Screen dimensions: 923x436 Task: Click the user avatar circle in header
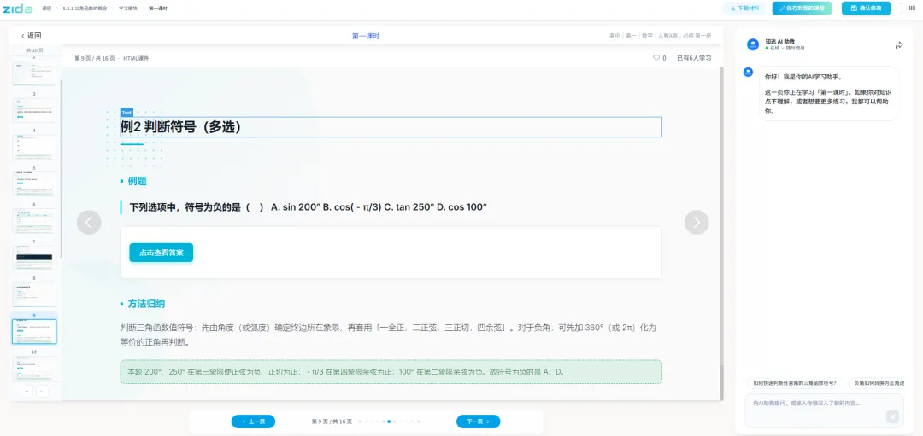tap(902, 9)
